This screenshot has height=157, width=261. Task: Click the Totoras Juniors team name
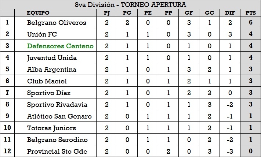click(51, 128)
